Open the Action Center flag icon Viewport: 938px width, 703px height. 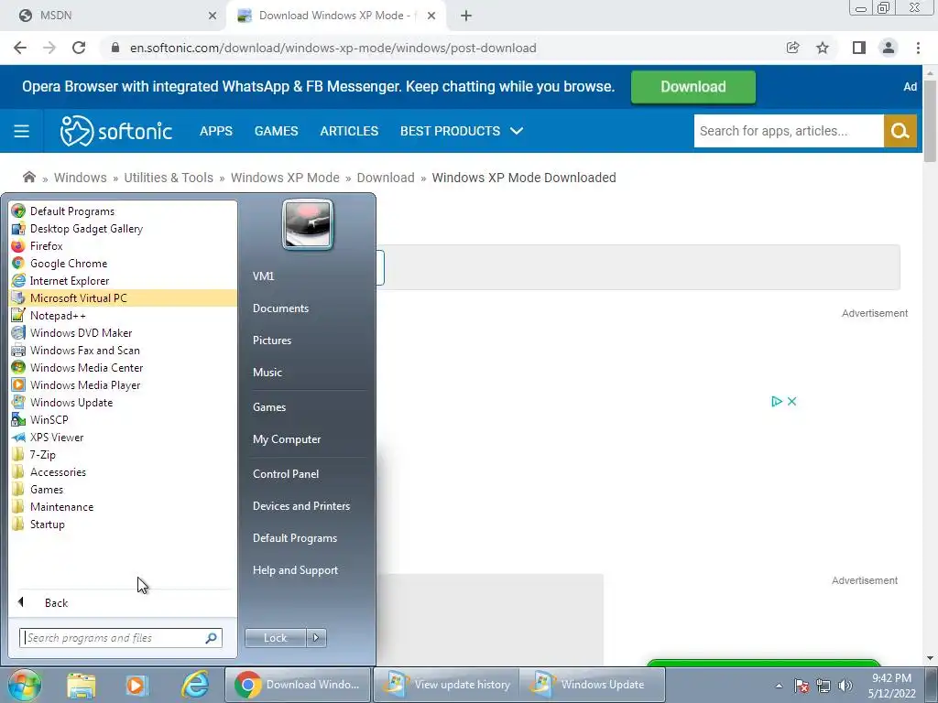pyautogui.click(x=802, y=686)
